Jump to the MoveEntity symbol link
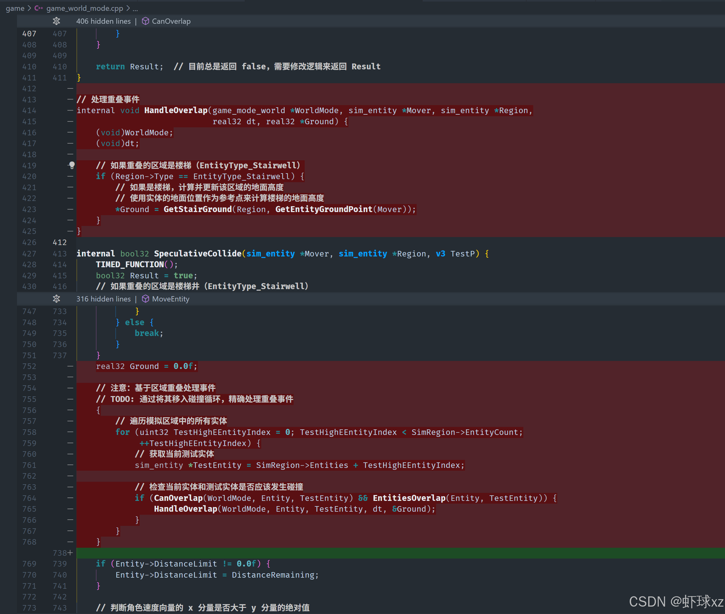 [x=171, y=299]
